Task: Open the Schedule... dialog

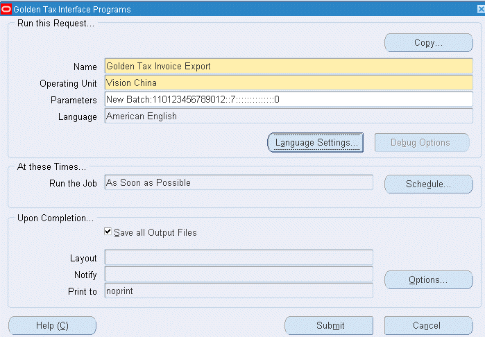Action: (428, 184)
